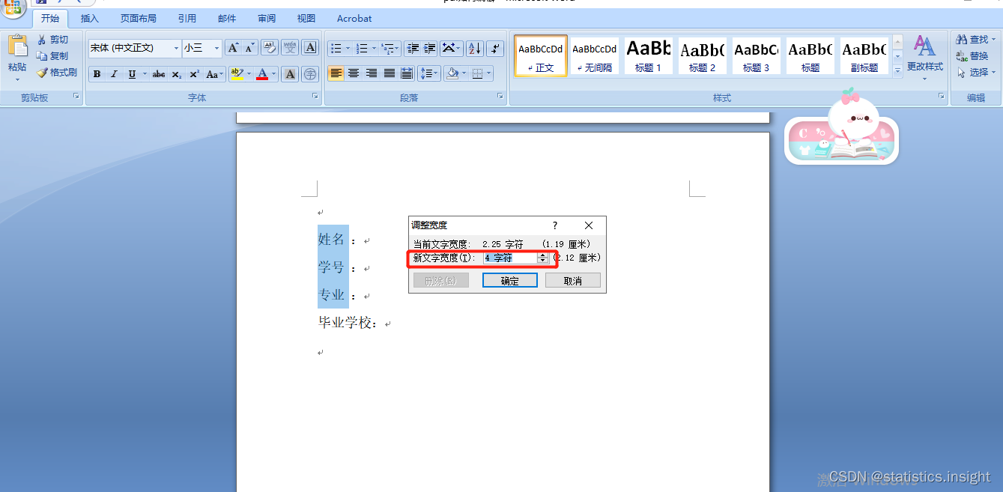Click the 新文字宽度 input field
1003x492 pixels.
509,258
